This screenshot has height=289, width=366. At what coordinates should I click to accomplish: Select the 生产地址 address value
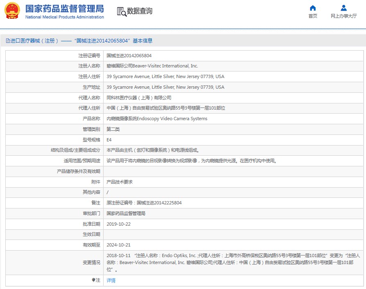pyautogui.click(x=165, y=87)
